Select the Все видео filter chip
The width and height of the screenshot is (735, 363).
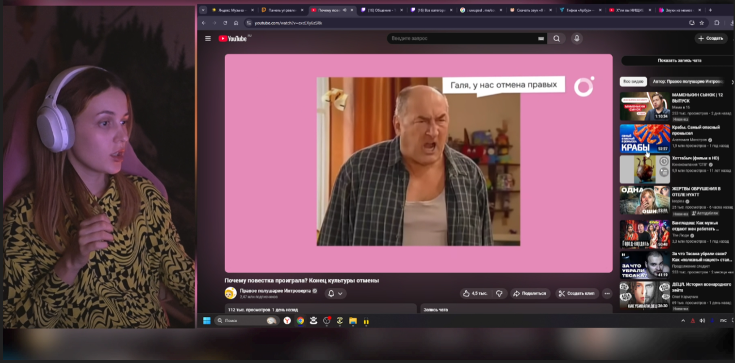[x=633, y=82]
